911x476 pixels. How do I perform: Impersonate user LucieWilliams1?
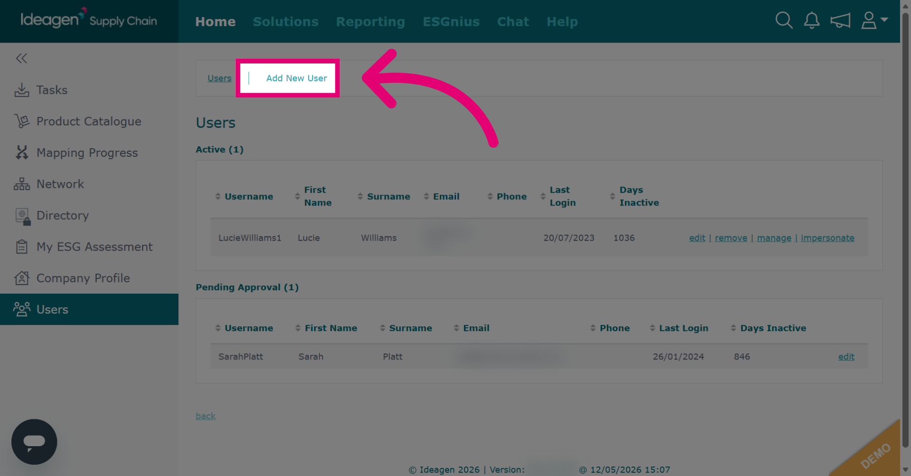[x=827, y=238]
